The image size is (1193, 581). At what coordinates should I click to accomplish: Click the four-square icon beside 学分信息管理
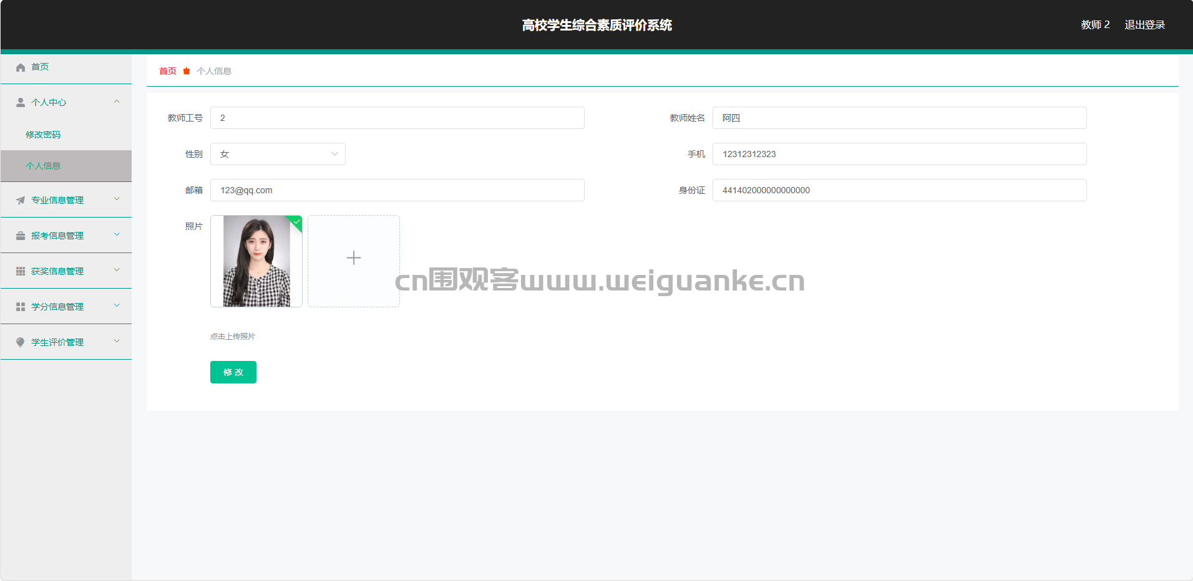(21, 307)
